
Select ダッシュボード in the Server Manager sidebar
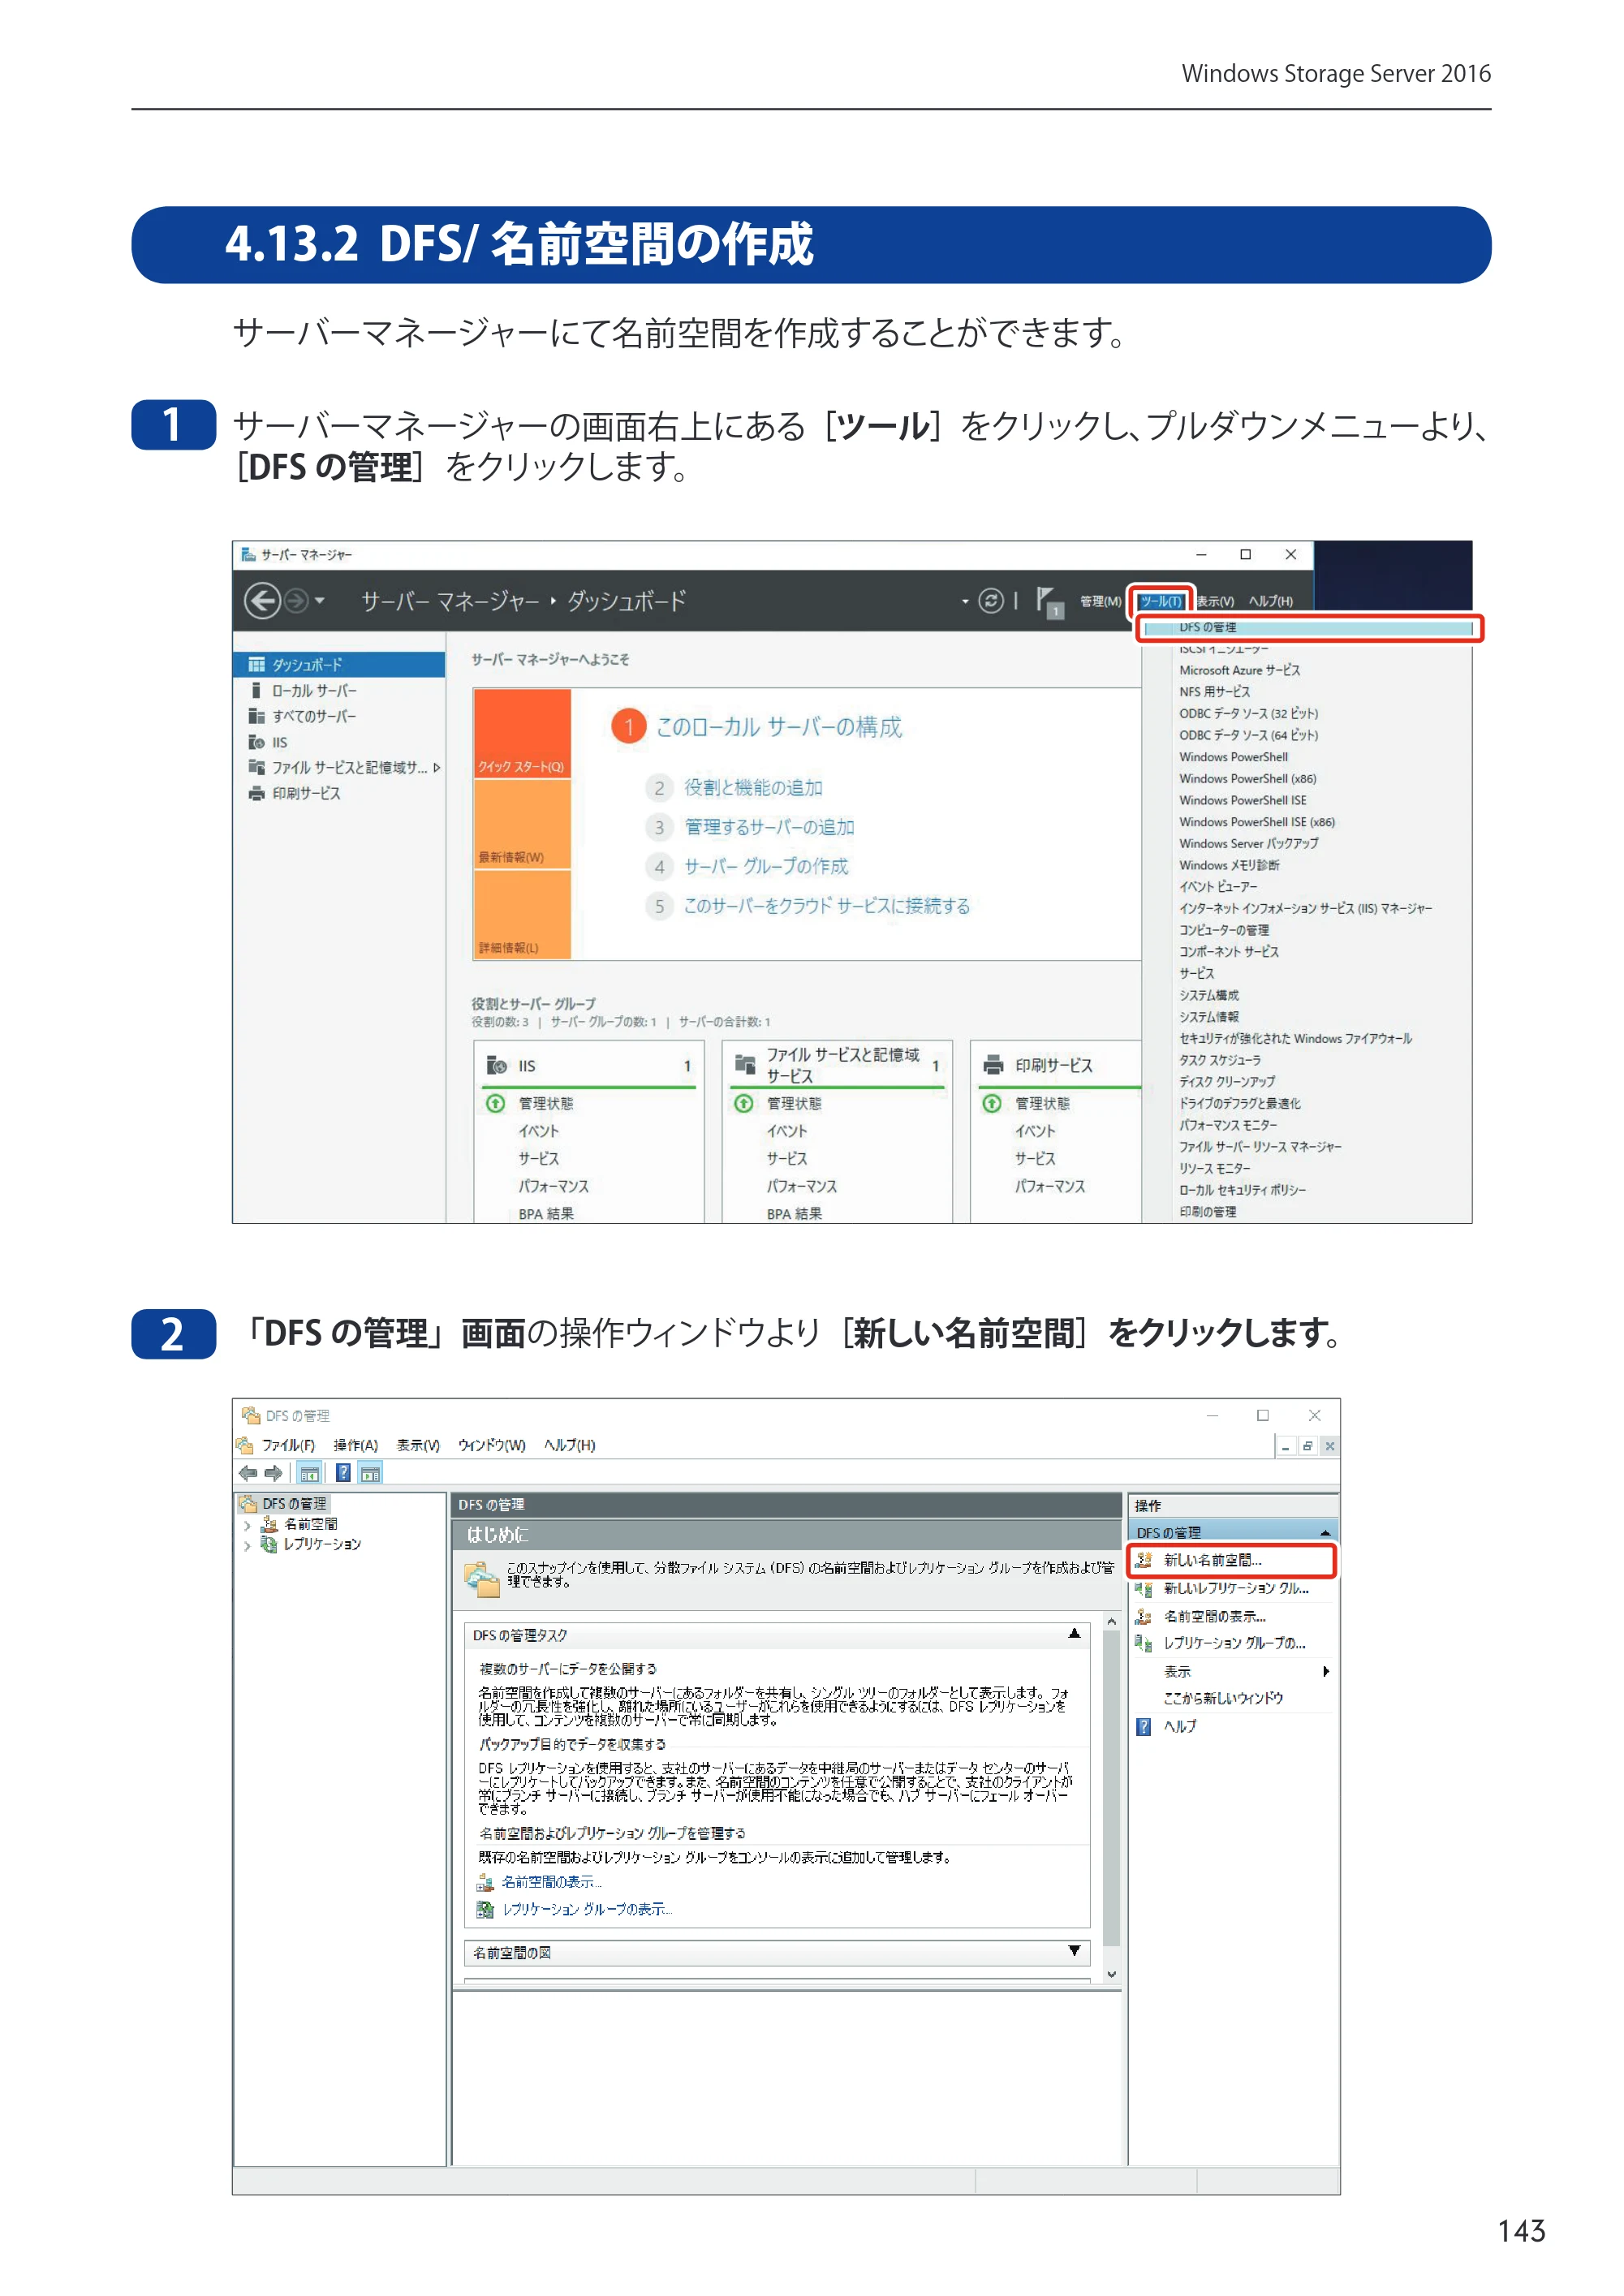(340, 664)
